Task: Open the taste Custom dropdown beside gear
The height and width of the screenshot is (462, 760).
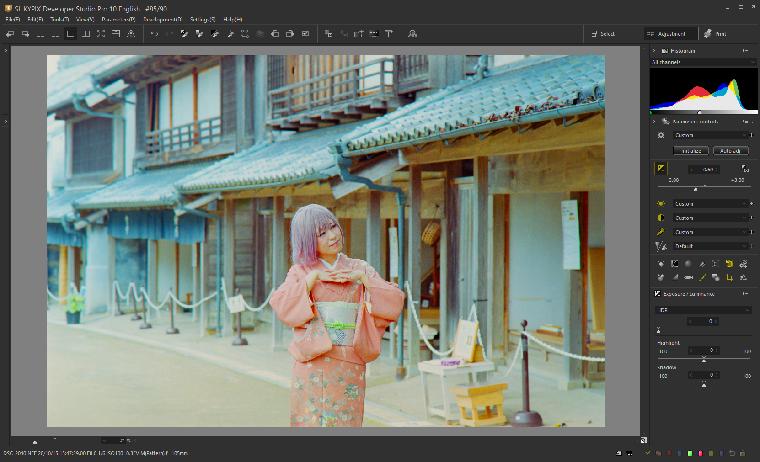Action: click(710, 135)
